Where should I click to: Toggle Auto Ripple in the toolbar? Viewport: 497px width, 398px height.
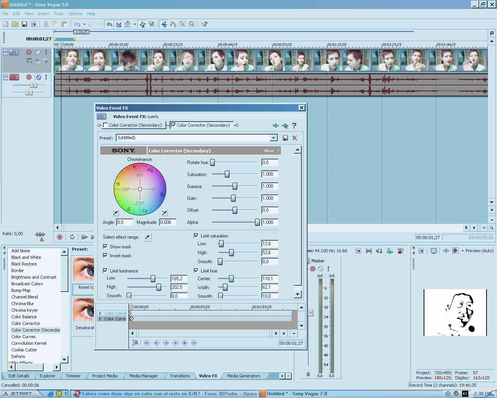tap(128, 24)
